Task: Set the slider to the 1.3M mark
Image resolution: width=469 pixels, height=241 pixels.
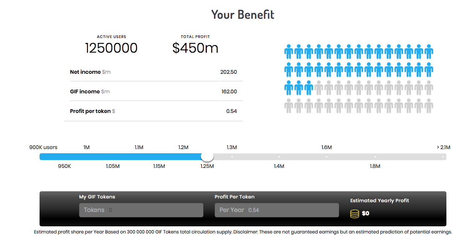Action: coord(232,157)
